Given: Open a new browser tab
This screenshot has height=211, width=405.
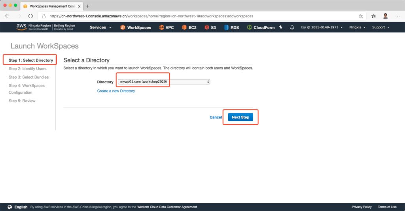Looking at the screenshot, I should [87, 6].
